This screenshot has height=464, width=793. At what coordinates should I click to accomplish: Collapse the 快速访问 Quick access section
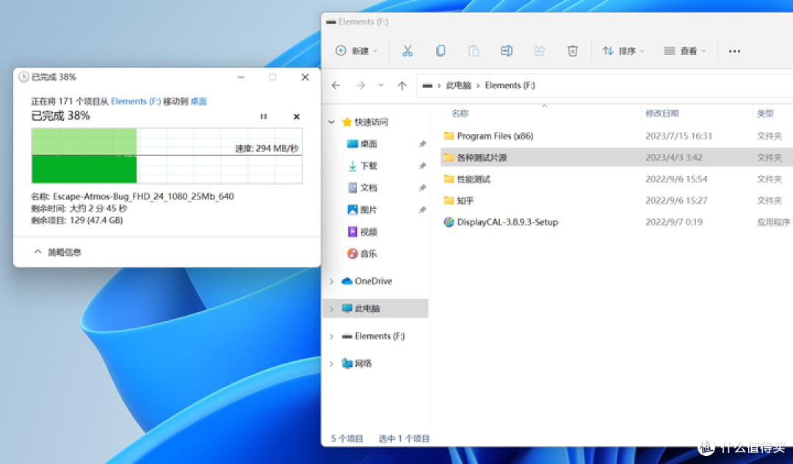(332, 122)
